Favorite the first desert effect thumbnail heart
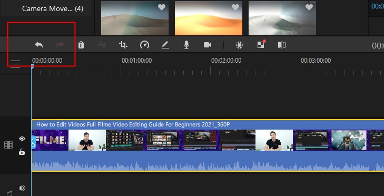The image size is (384, 196). point(162,7)
